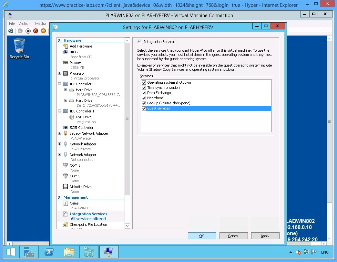Uncheck the Backup (volume checkpoint) service
Viewport: 337px width, 262px height.
(144, 103)
